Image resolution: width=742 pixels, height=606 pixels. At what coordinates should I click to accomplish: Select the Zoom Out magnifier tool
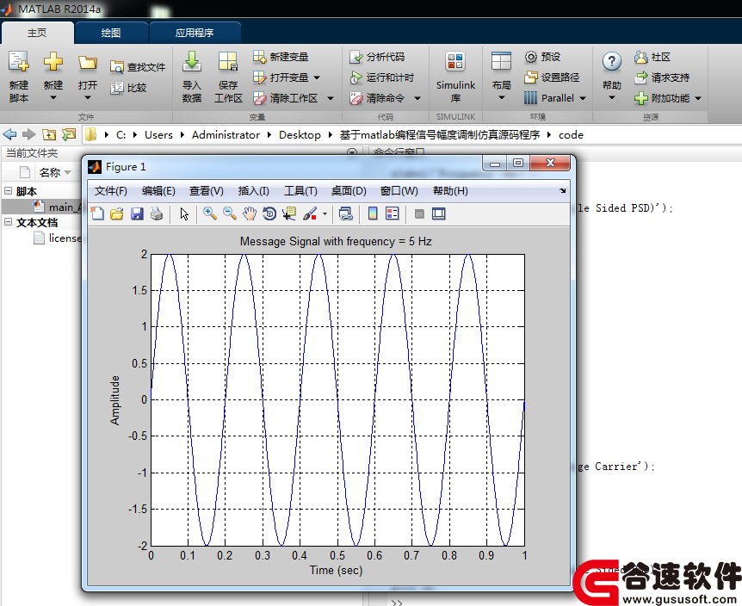coord(230,213)
